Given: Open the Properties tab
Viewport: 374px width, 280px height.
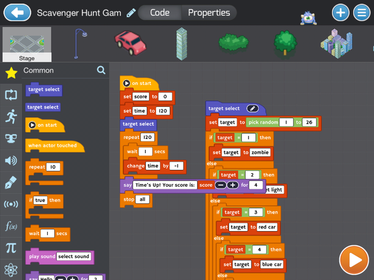Looking at the screenshot, I should click(x=209, y=13).
